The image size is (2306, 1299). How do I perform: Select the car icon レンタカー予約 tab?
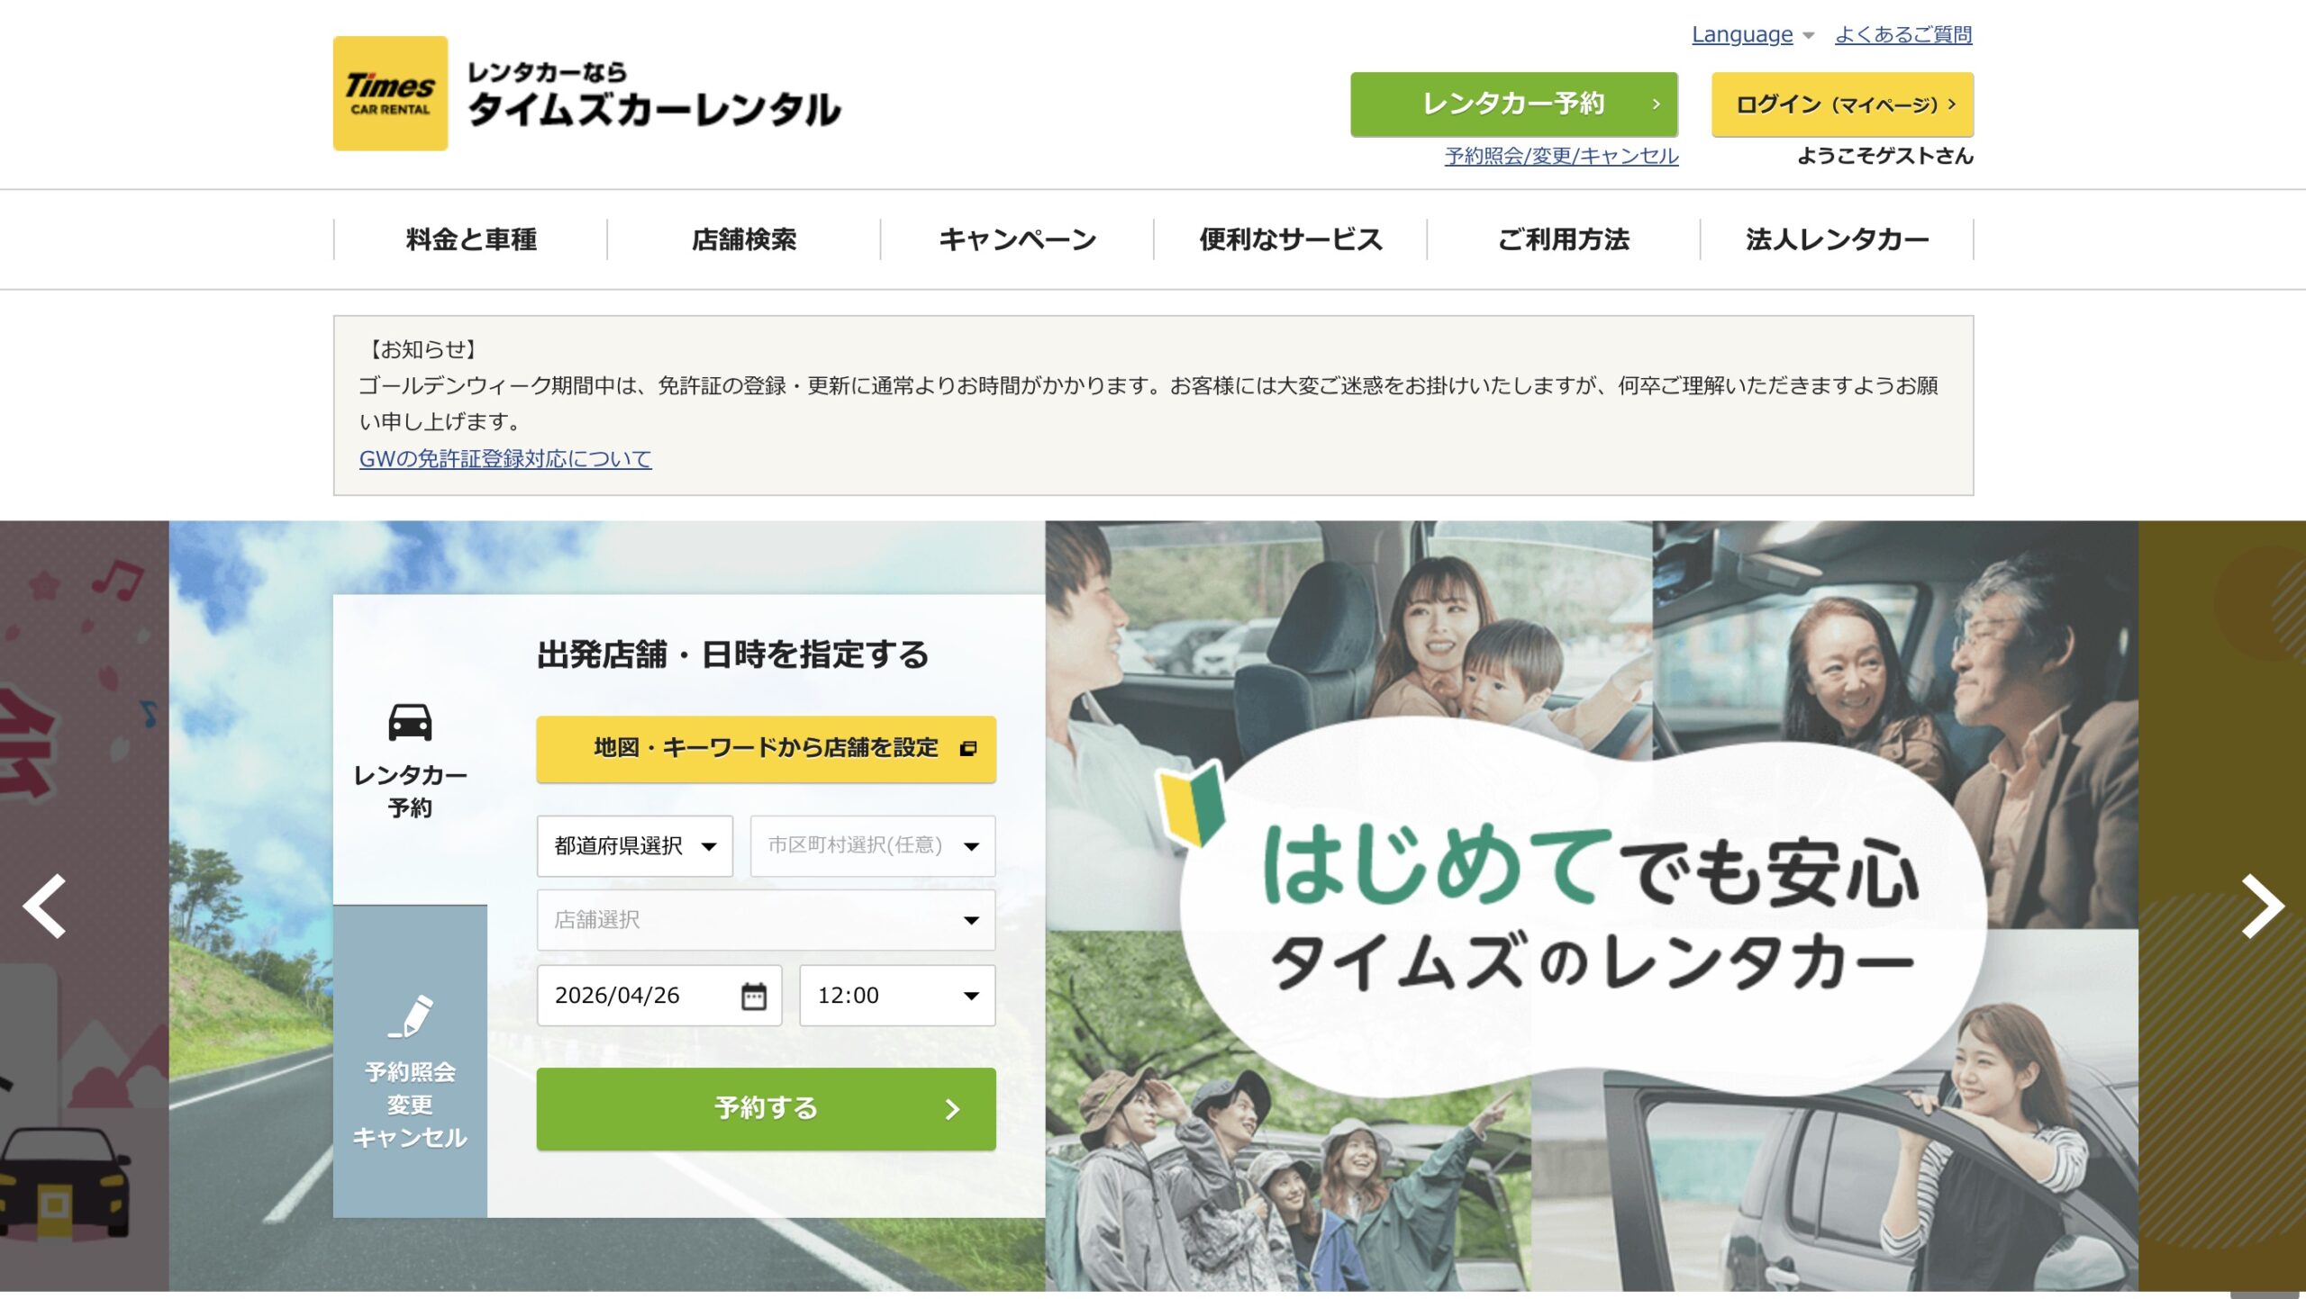(x=410, y=758)
